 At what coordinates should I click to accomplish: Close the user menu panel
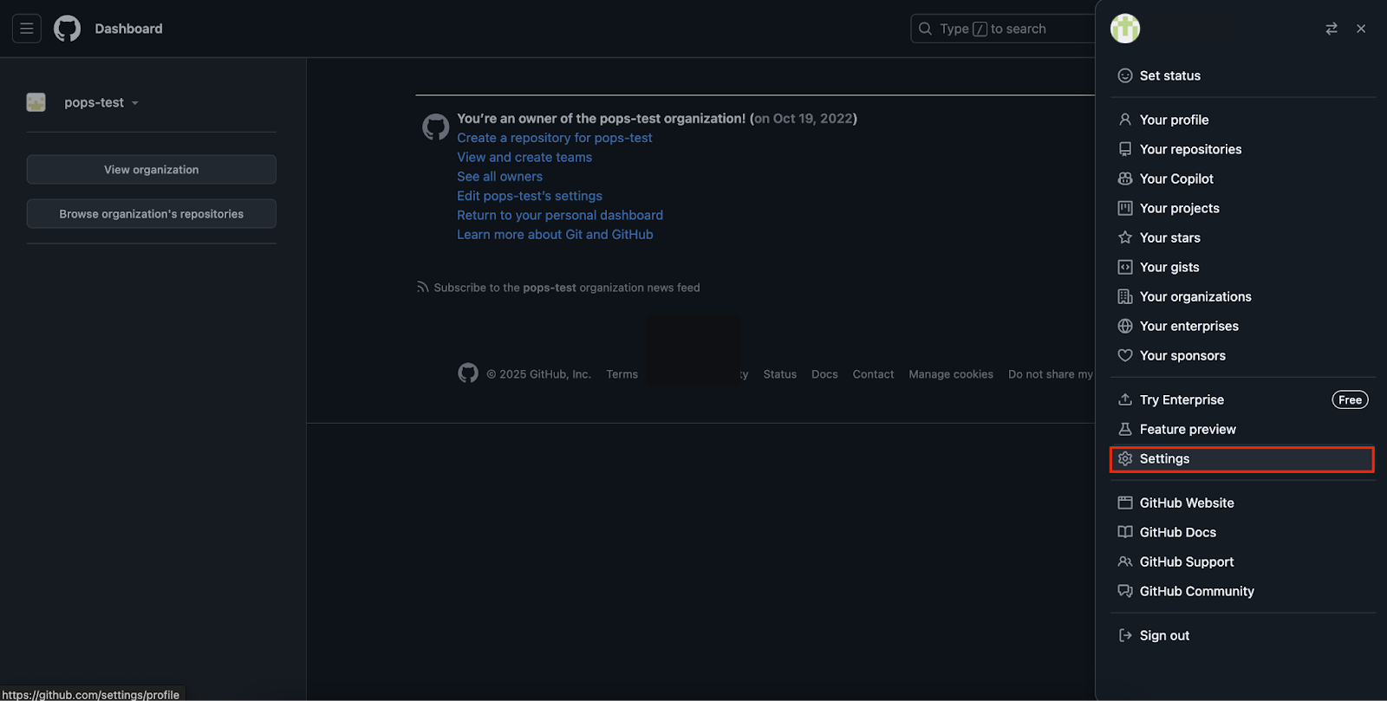pyautogui.click(x=1361, y=29)
